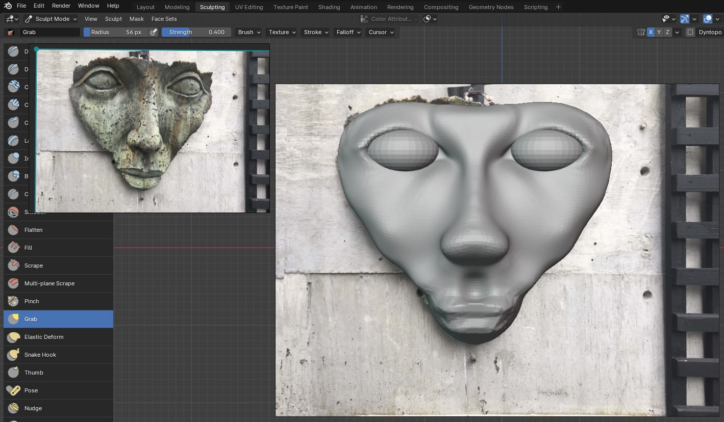Screen dimensions: 724x422
Task: Click the Grab brush name field
Action: [49, 32]
